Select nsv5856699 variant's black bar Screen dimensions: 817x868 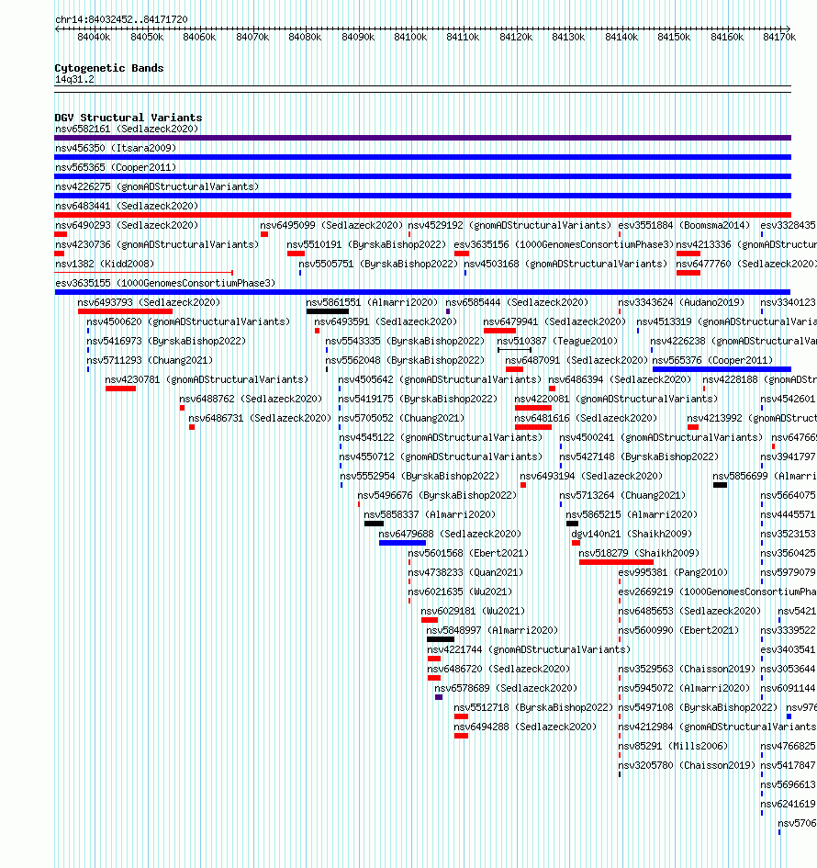[x=721, y=486]
